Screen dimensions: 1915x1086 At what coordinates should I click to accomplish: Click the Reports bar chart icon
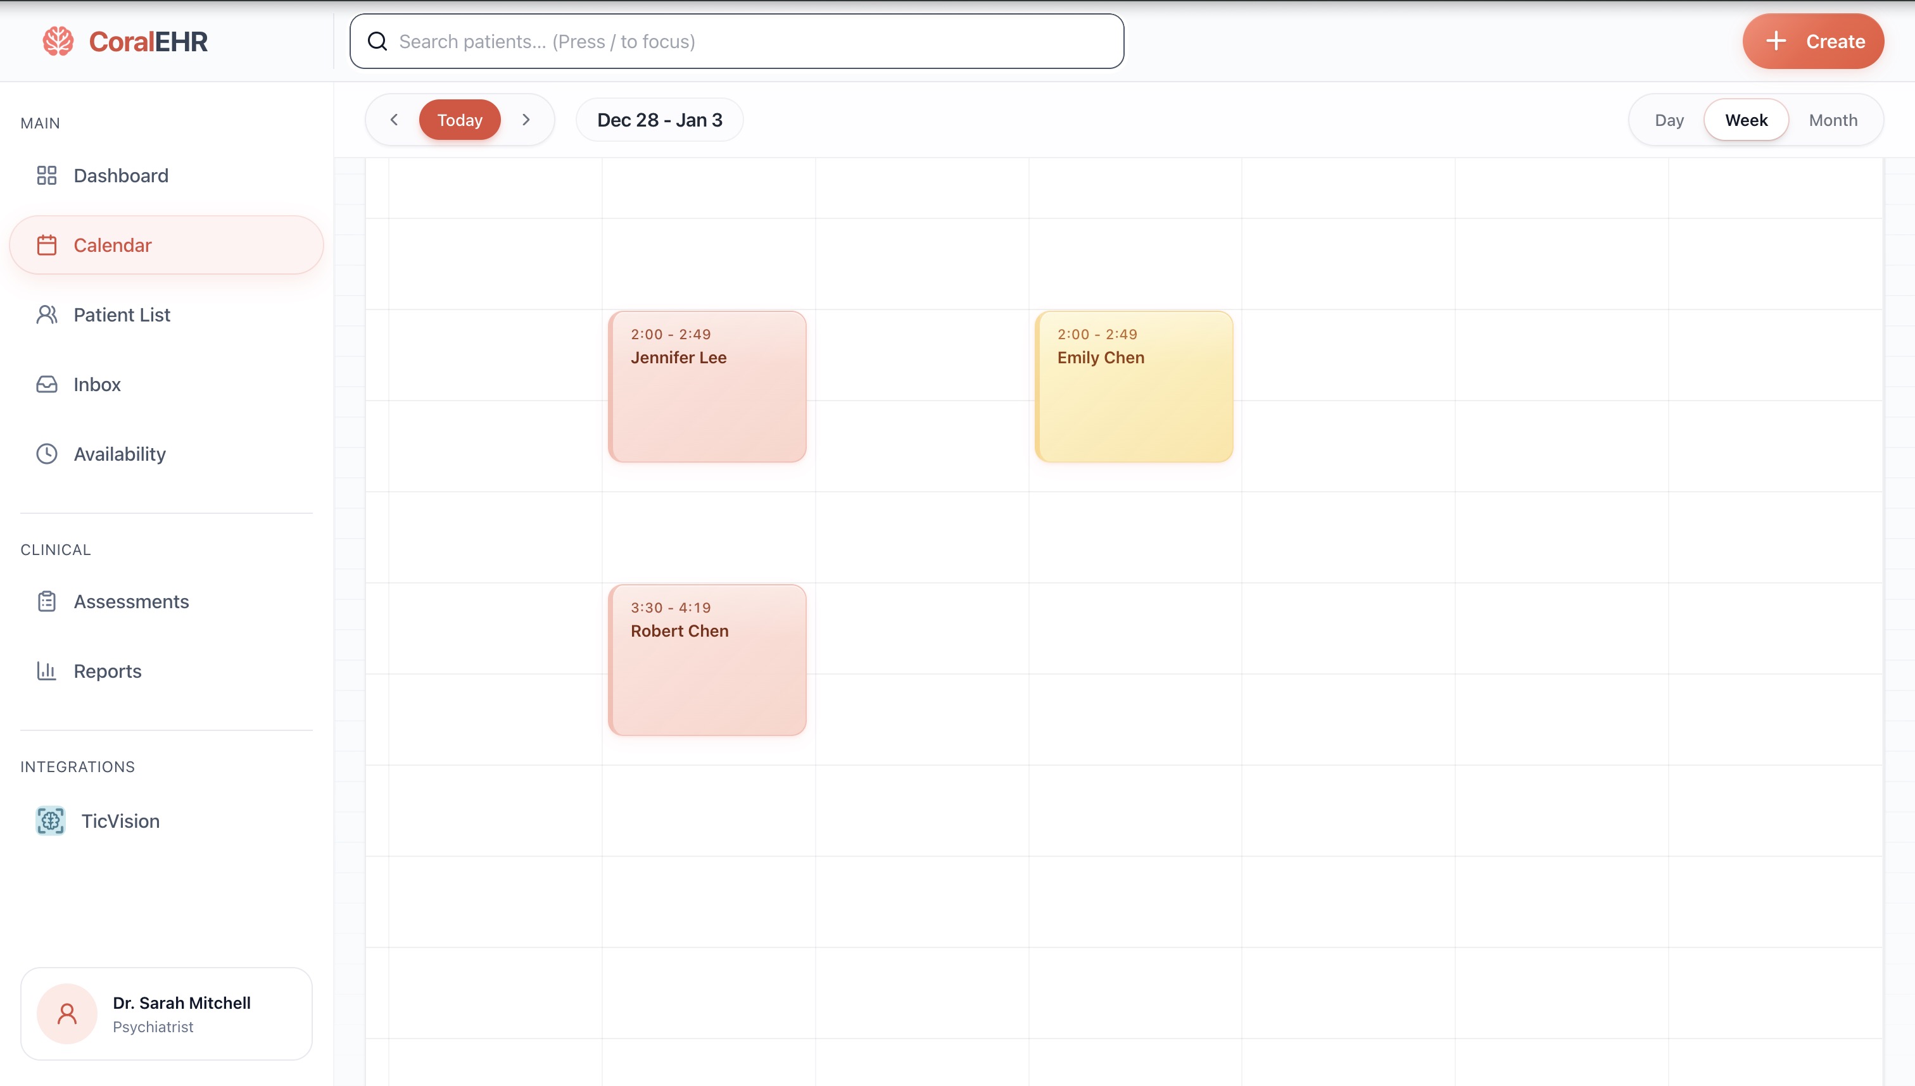(x=47, y=671)
